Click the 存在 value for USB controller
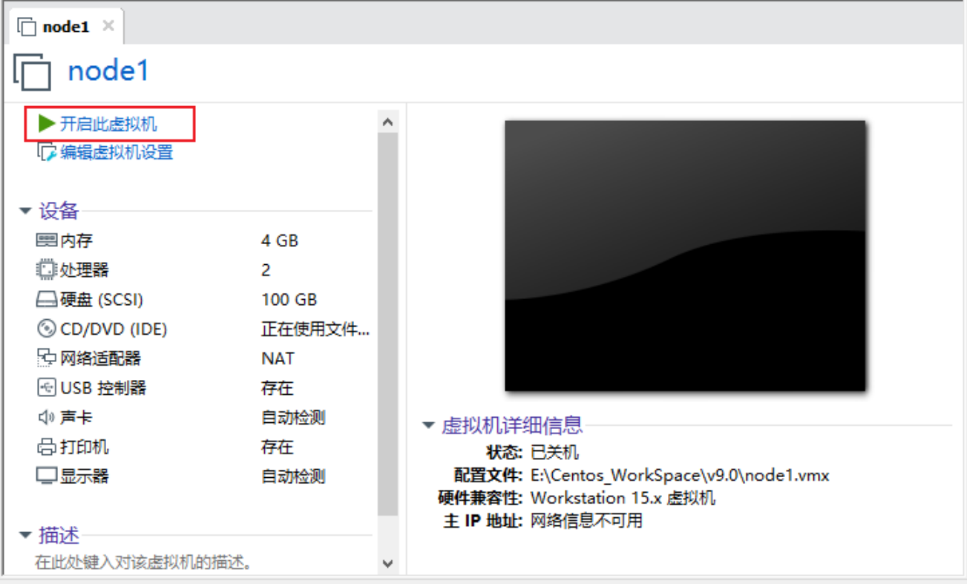967x584 pixels. 278,387
